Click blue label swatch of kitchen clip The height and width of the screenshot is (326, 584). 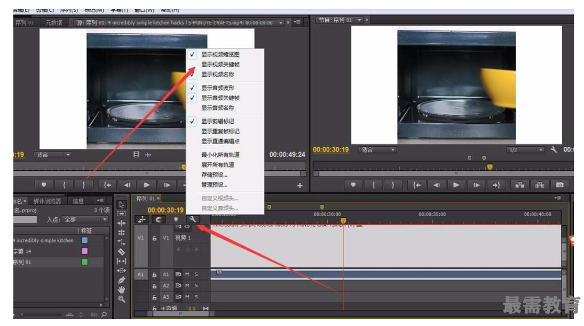coord(84,241)
